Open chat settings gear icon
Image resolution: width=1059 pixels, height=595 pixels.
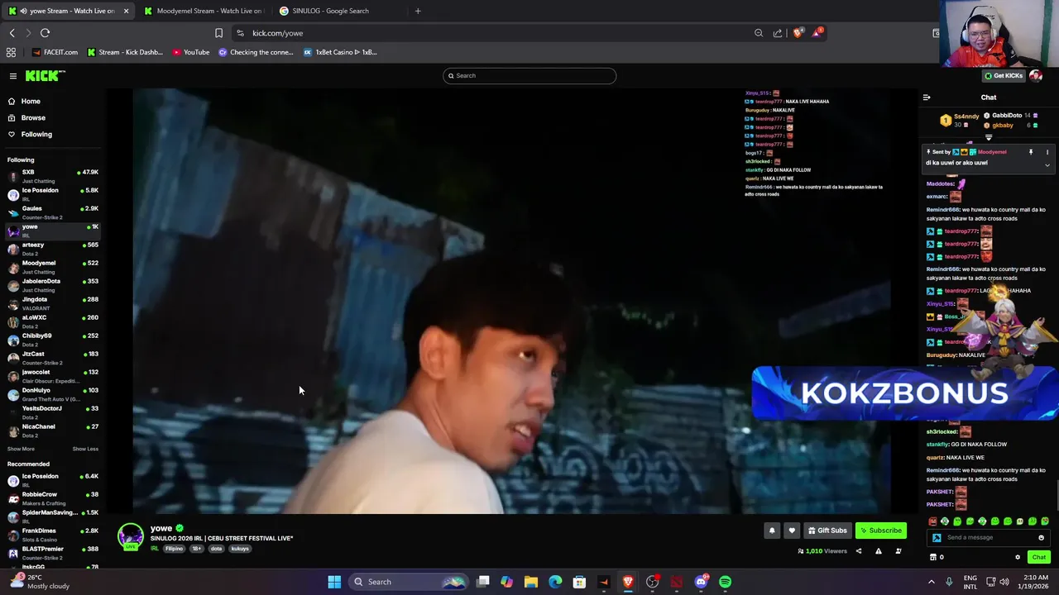1018,557
